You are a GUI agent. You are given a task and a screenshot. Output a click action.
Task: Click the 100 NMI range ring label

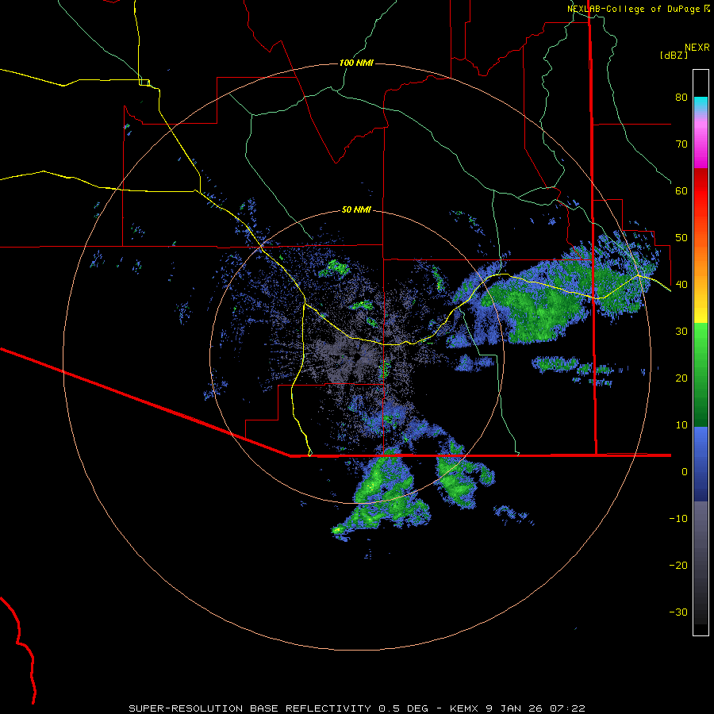356,63
